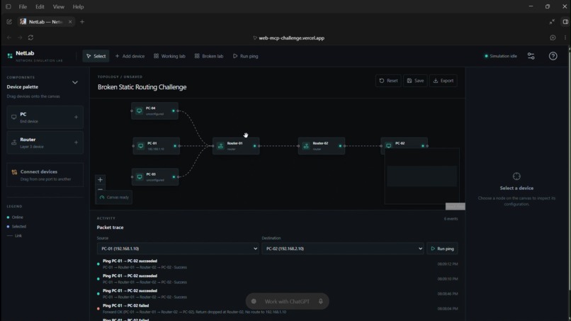The image size is (571, 321).
Task: Click the Connect devices card
Action: click(x=45, y=175)
